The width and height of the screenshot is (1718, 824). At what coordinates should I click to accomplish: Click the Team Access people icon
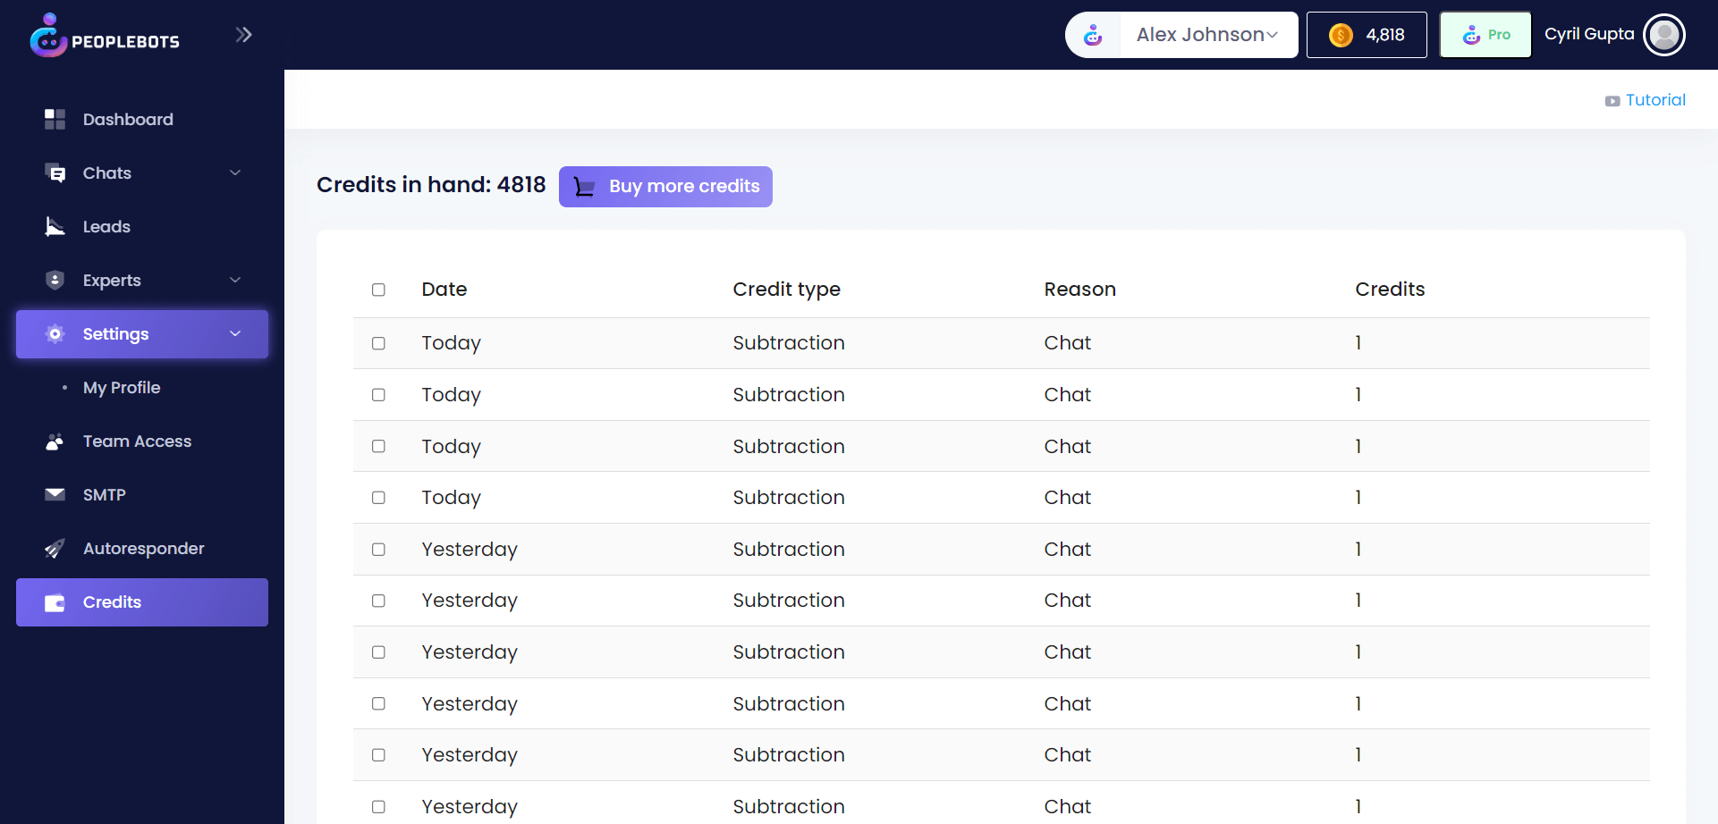[55, 441]
